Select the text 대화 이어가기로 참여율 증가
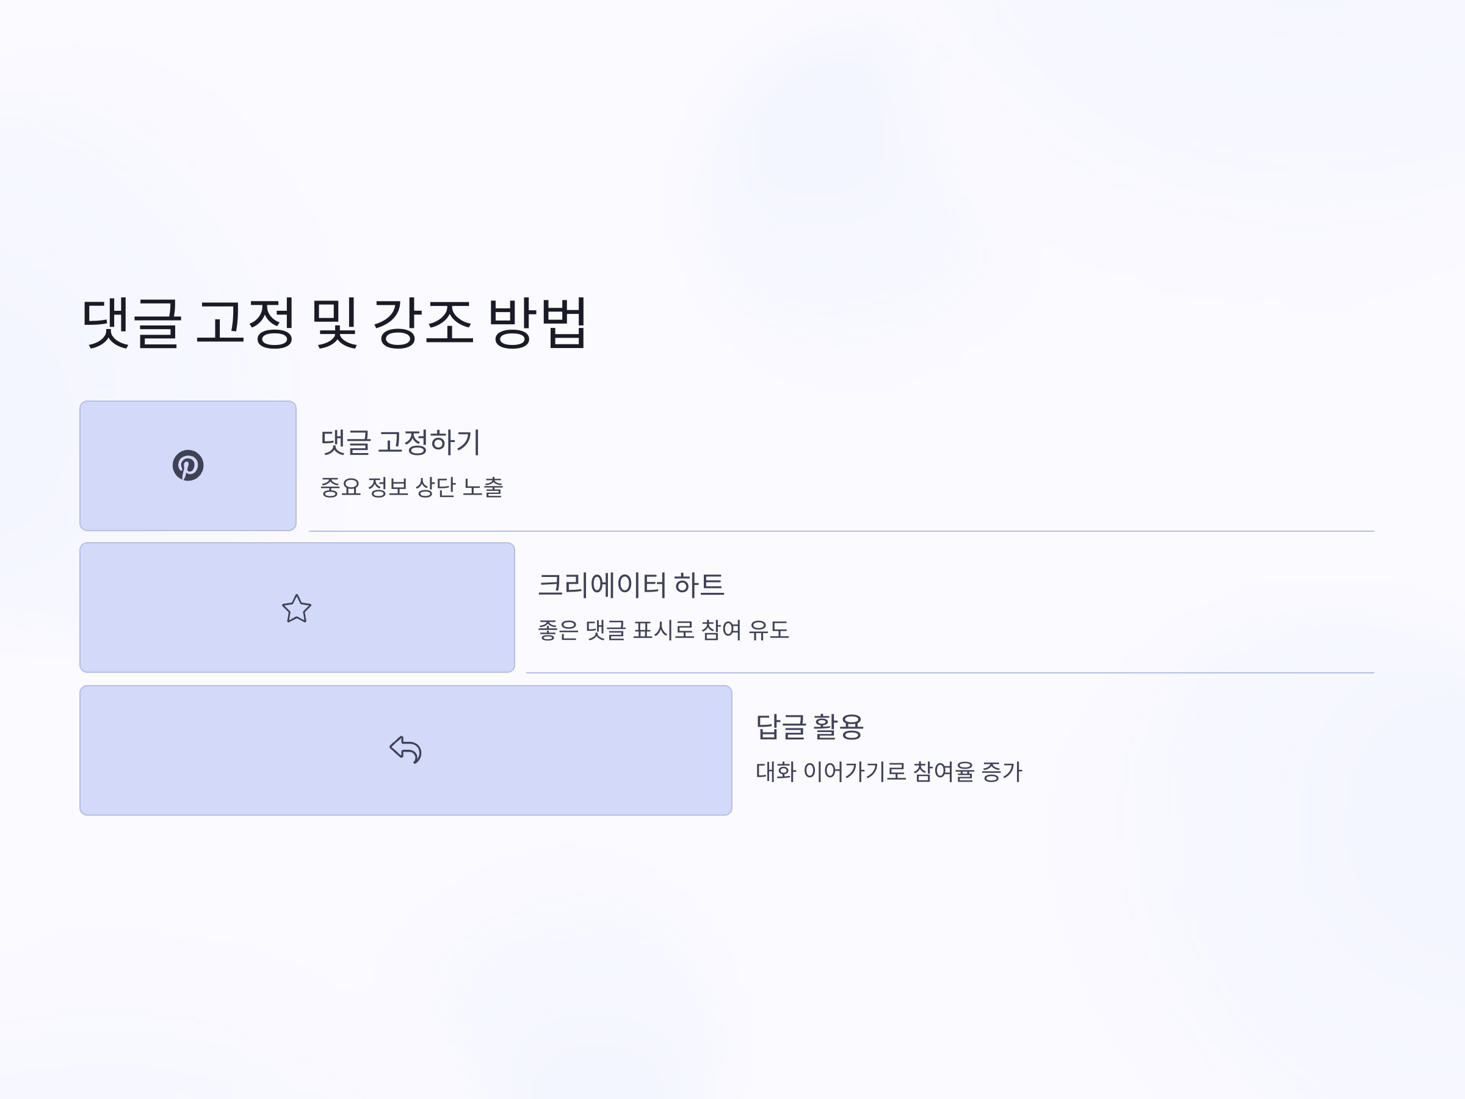The height and width of the screenshot is (1099, 1465). tap(889, 771)
